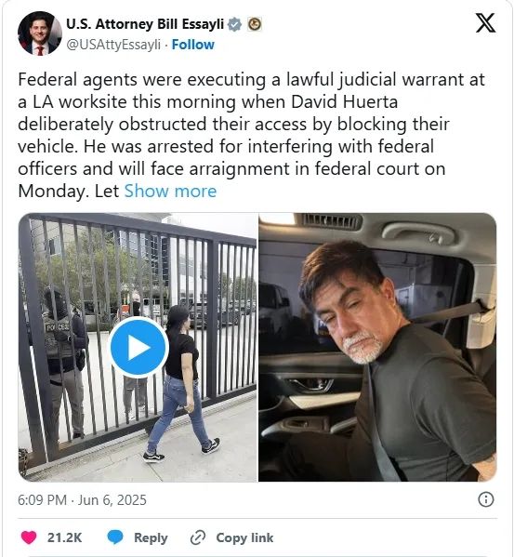Open the tweet info circle icon
Viewport: 514px width, 557px height.
tap(485, 499)
